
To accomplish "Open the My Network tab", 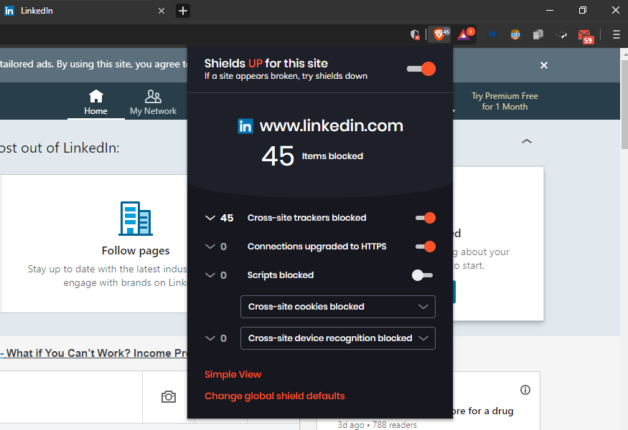I will pyautogui.click(x=153, y=102).
